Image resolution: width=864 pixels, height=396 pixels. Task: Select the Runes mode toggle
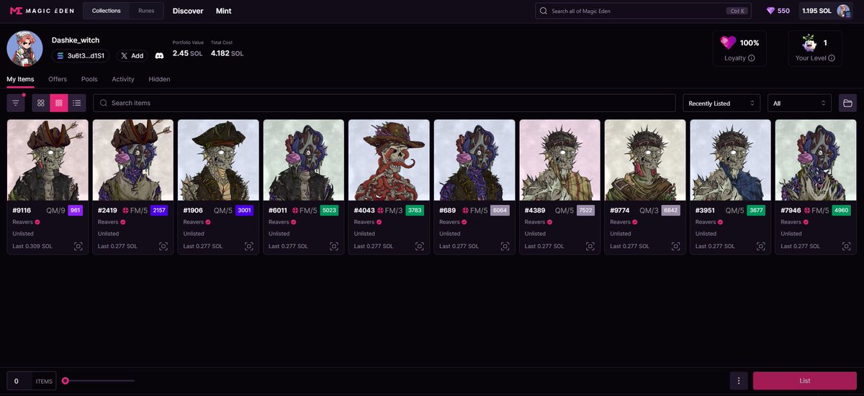pos(146,11)
